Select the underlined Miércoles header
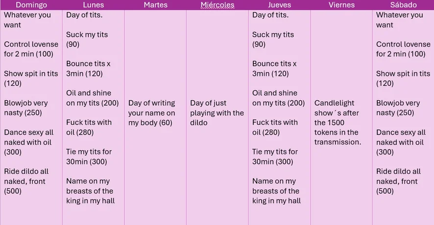Screen dimensions: 434x225 tap(217, 5)
